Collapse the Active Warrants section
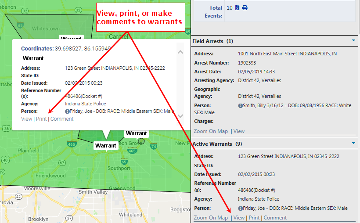This screenshot has height=223, width=360. point(353,144)
